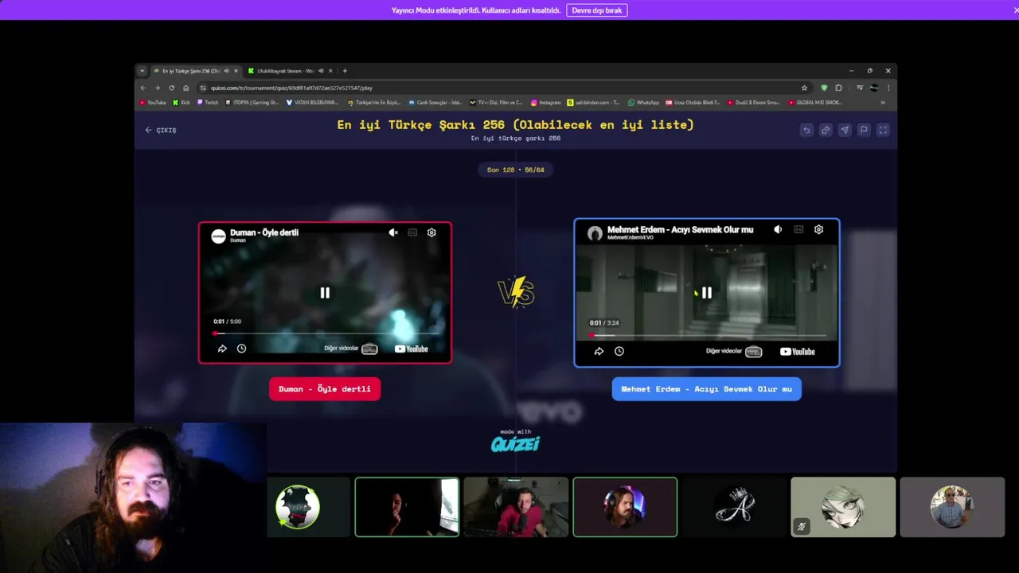Mute the Mehmet Erdem video speaker icon
Image resolution: width=1019 pixels, height=573 pixels.
tap(778, 229)
